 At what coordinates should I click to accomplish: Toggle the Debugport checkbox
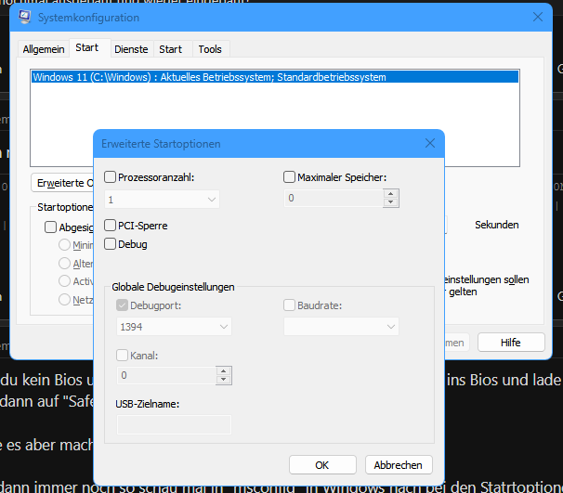pos(122,305)
